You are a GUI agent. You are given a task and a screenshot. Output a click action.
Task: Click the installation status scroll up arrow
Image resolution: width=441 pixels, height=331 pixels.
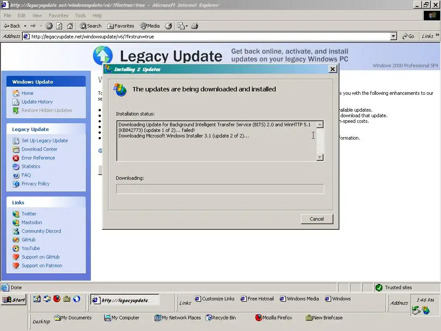point(320,125)
